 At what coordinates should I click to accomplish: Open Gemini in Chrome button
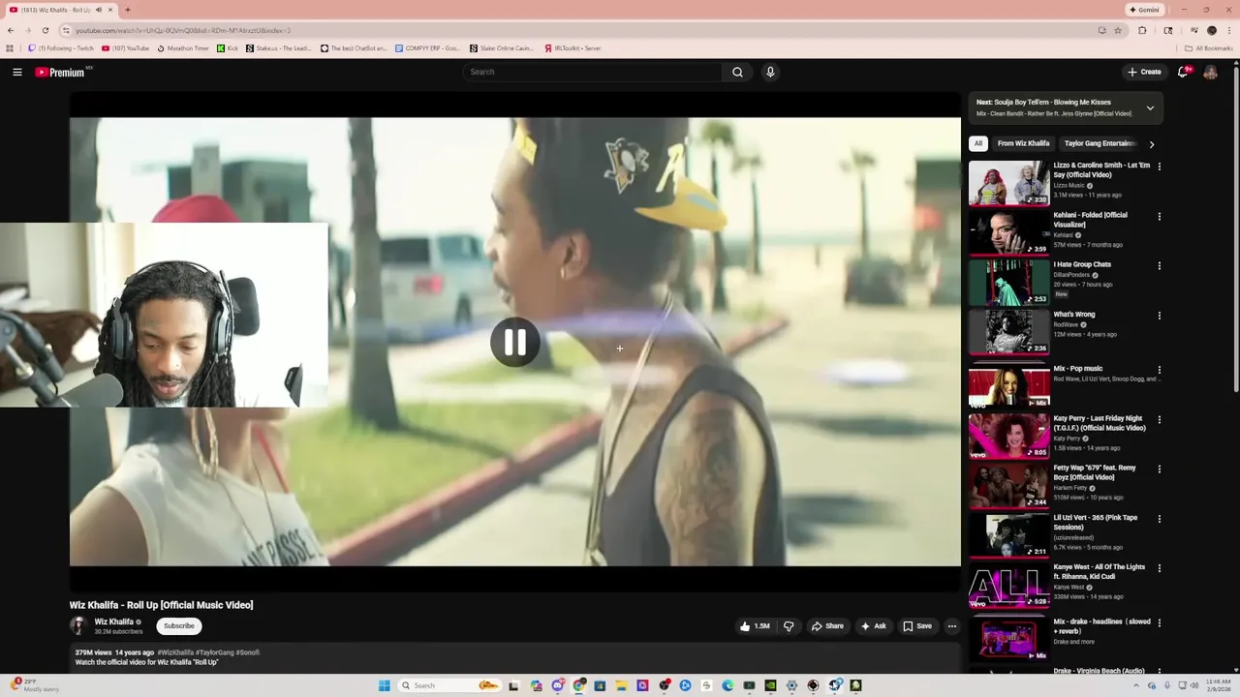1144,10
